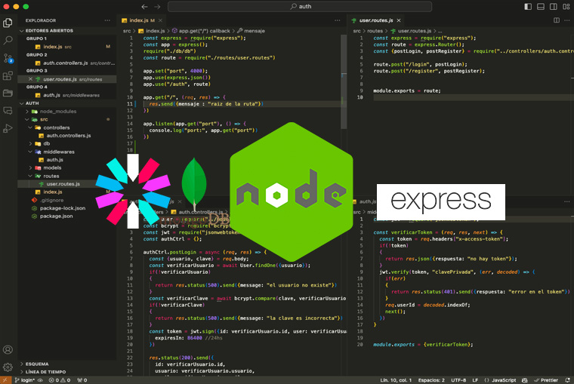
Task: Close the index.js editor tab
Action: click(160, 20)
